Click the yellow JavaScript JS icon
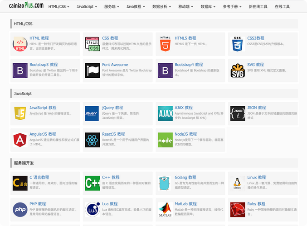307x226 pixels. coord(20,113)
